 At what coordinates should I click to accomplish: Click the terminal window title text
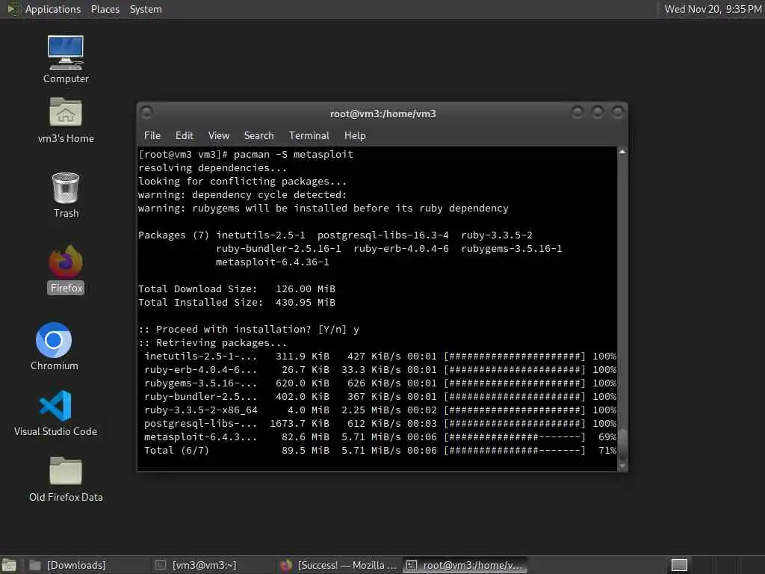click(x=383, y=114)
